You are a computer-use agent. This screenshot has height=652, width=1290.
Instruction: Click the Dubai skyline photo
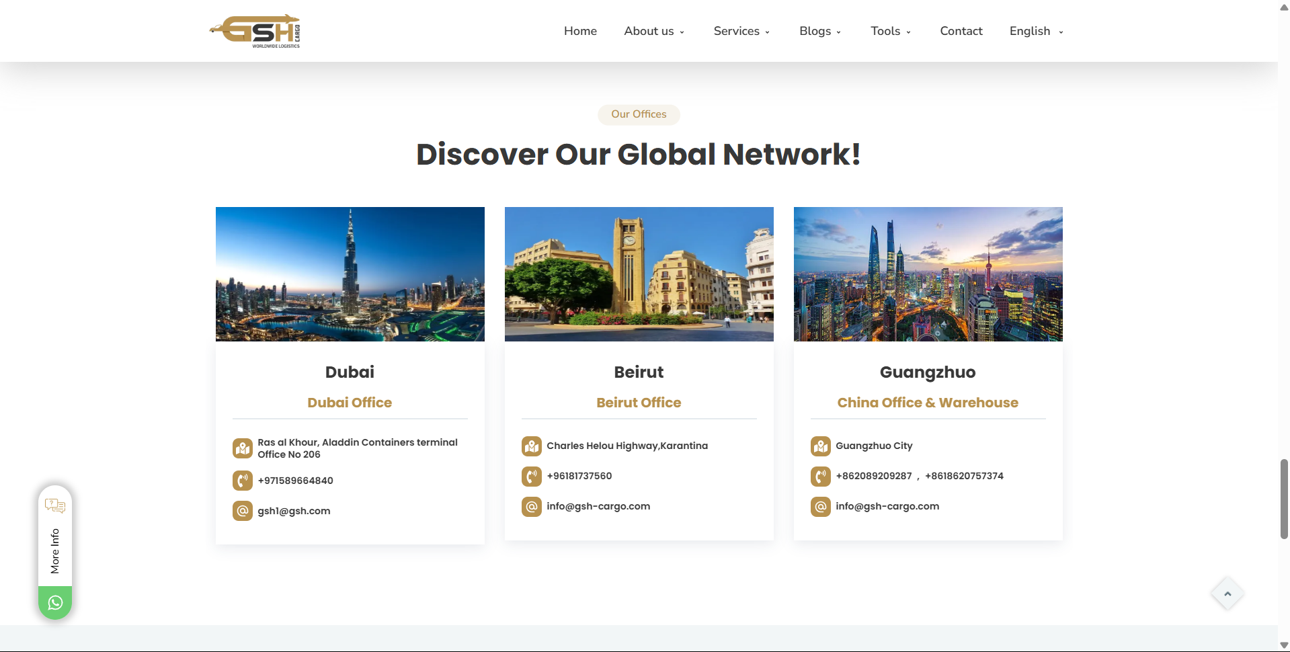pos(350,274)
